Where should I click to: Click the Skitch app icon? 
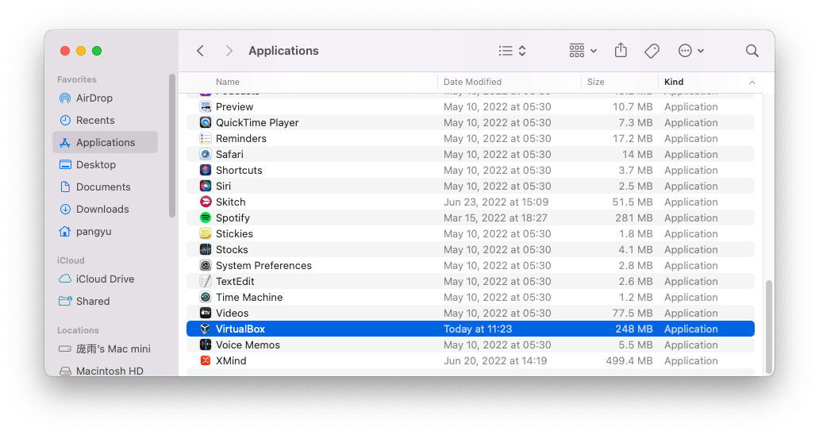(x=206, y=202)
